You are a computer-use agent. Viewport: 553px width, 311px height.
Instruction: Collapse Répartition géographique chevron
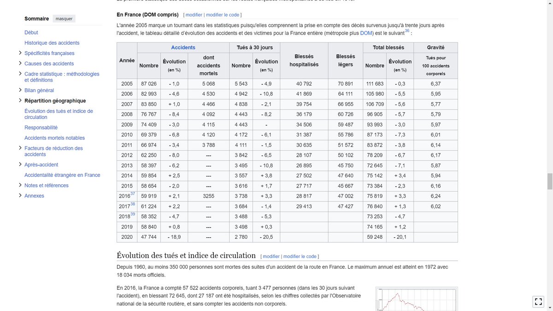coord(20,100)
